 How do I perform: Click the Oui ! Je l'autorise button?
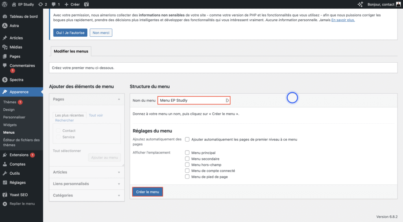[x=70, y=33]
